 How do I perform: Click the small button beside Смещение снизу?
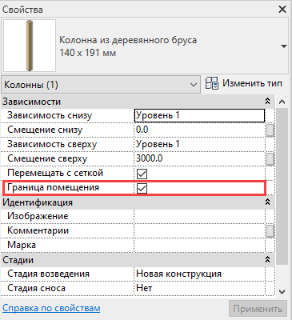click(x=270, y=130)
